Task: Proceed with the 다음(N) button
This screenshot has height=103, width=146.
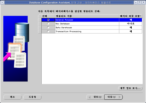Action: click(x=113, y=97)
